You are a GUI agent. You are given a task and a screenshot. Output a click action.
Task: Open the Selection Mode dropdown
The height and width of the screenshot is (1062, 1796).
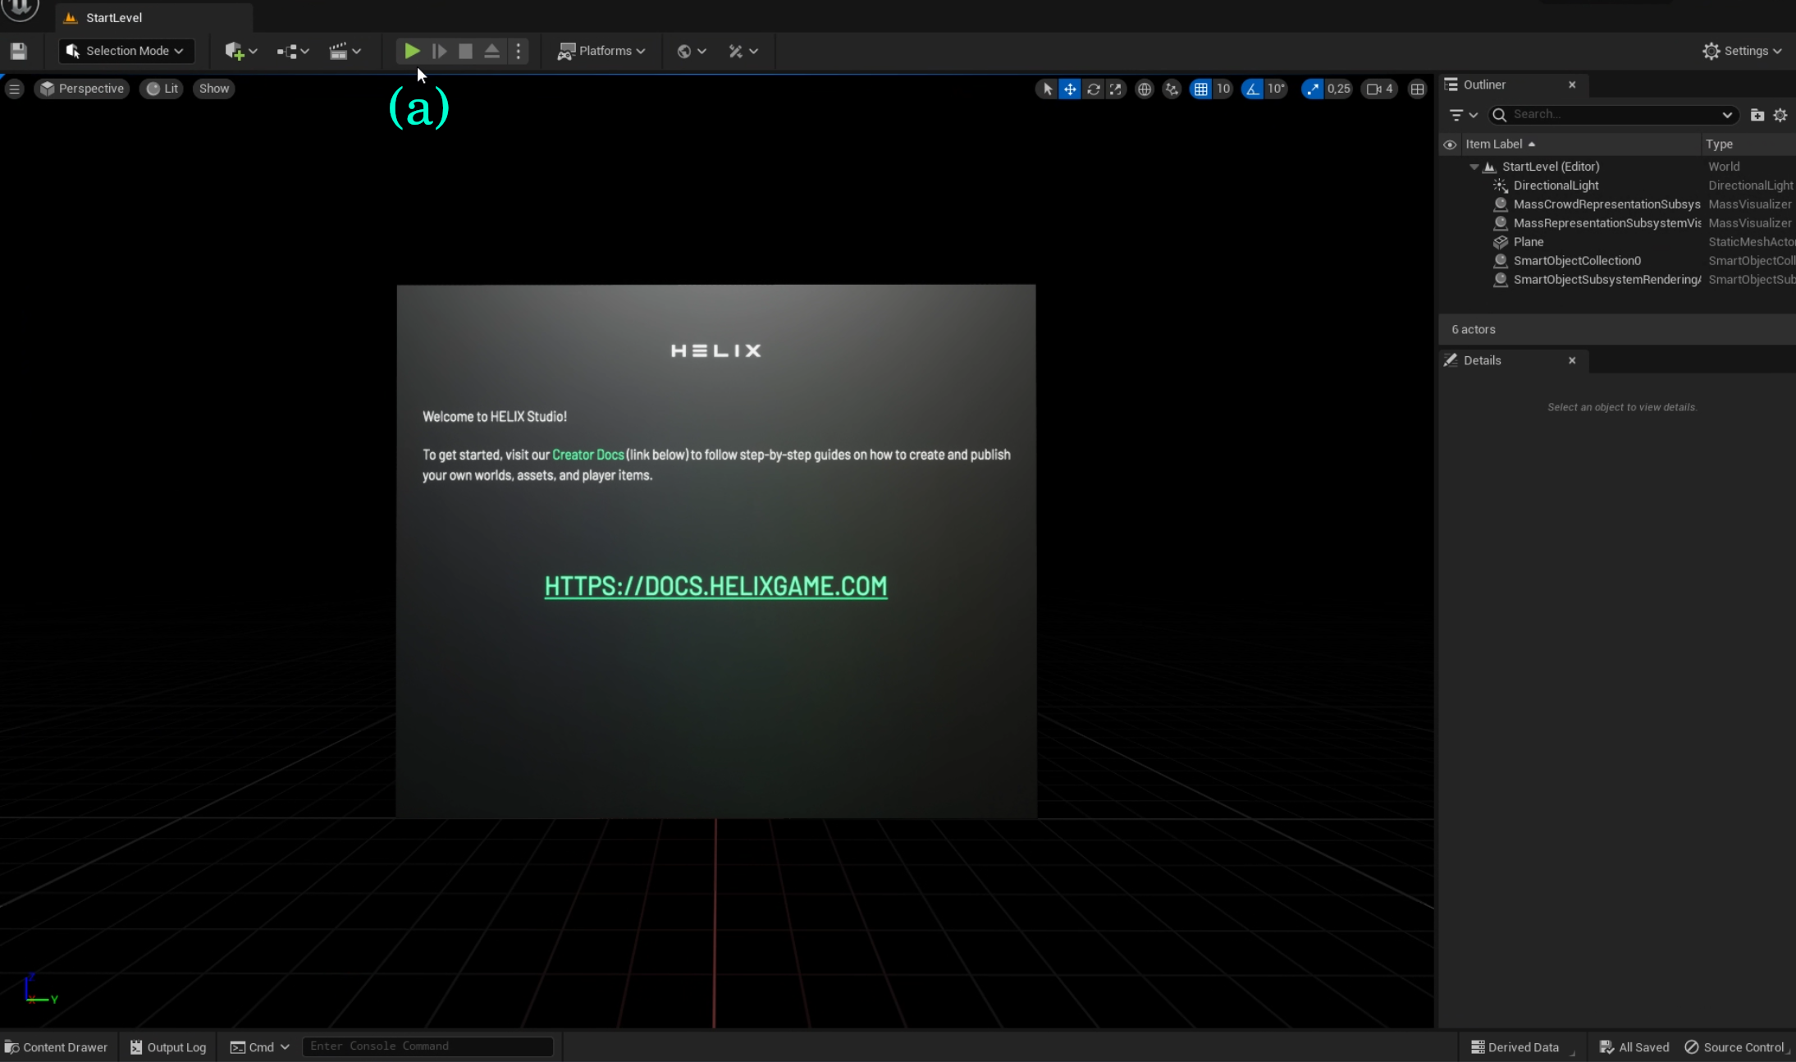[127, 51]
